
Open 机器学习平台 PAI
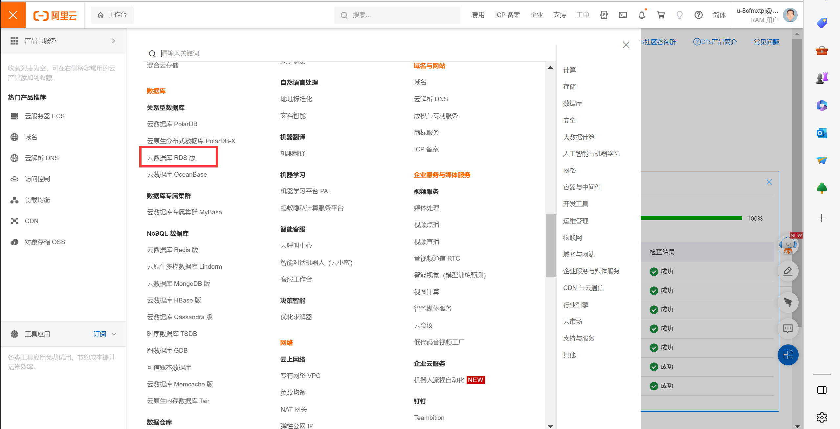305,191
